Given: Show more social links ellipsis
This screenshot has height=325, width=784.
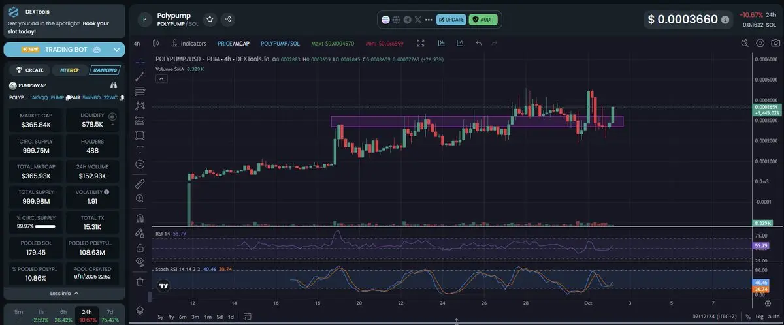Looking at the screenshot, I should 429,20.
